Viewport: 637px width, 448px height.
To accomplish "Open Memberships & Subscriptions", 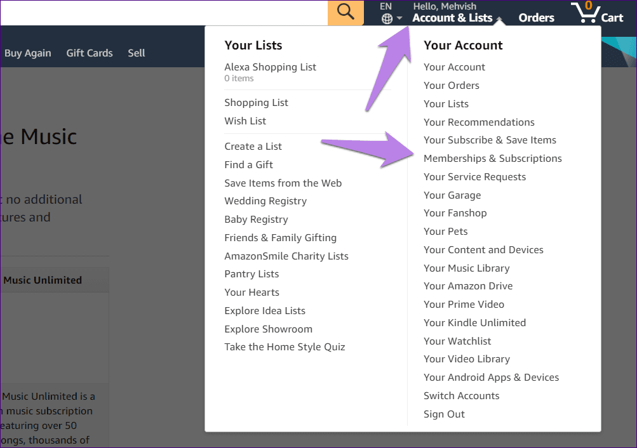I will click(x=493, y=159).
